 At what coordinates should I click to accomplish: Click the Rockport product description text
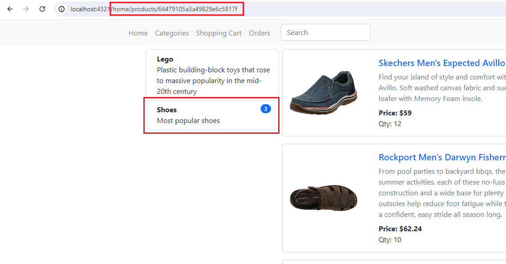tap(442, 193)
